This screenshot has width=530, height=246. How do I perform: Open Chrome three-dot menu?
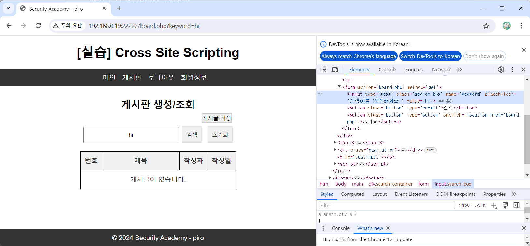pos(521,26)
